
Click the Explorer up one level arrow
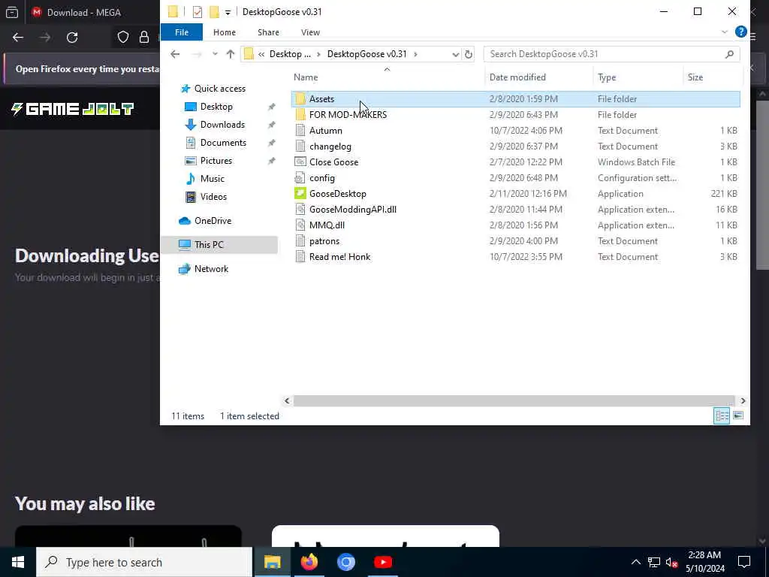point(230,54)
